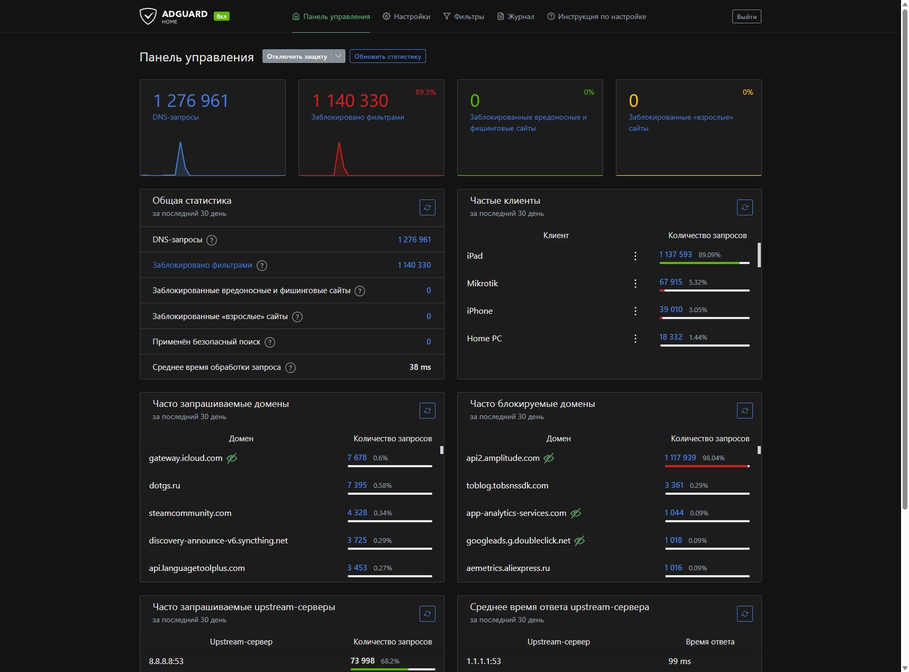Expand arrow next to Отключить защиту button

(339, 56)
